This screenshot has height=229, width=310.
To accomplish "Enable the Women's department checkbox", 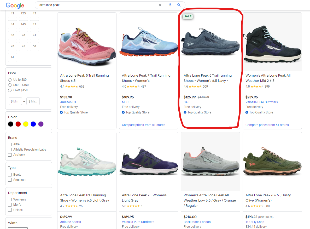I will 10,199.
